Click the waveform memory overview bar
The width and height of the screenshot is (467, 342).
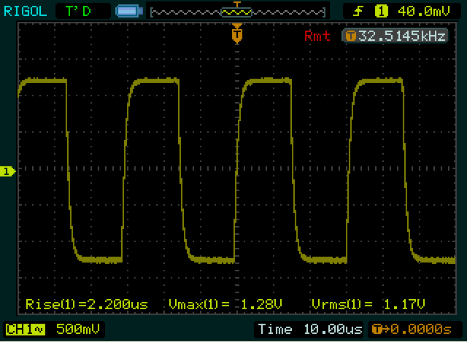click(237, 12)
